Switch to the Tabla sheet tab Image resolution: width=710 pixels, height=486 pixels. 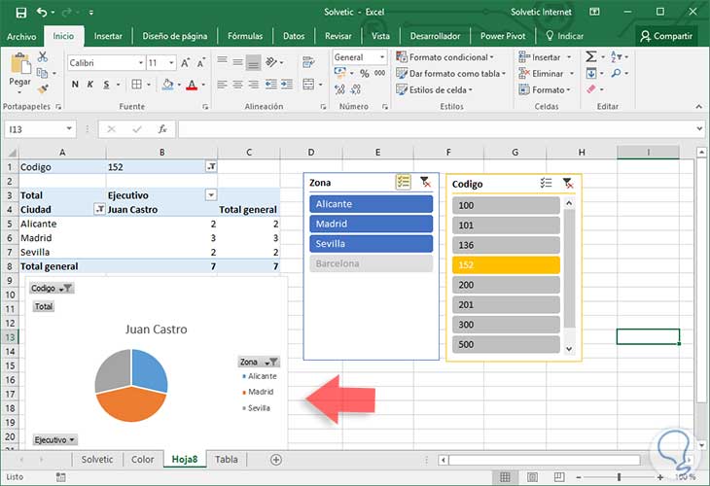coord(226,460)
